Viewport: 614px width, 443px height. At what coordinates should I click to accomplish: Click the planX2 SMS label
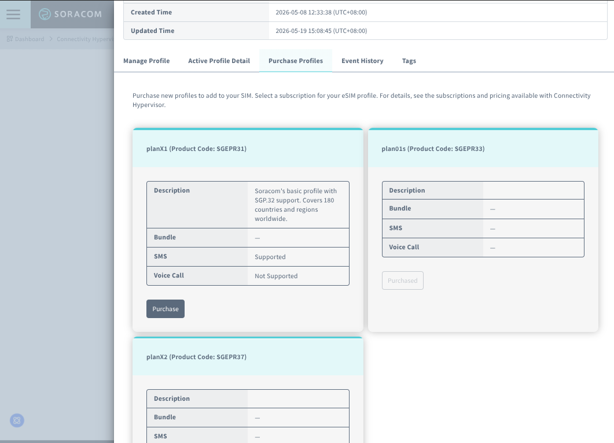tap(160, 436)
